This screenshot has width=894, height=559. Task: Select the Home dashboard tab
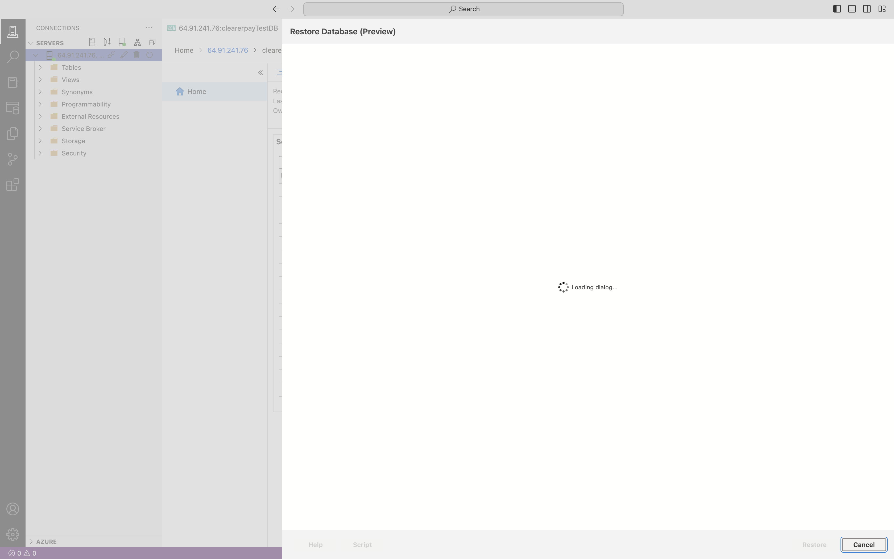click(x=215, y=91)
